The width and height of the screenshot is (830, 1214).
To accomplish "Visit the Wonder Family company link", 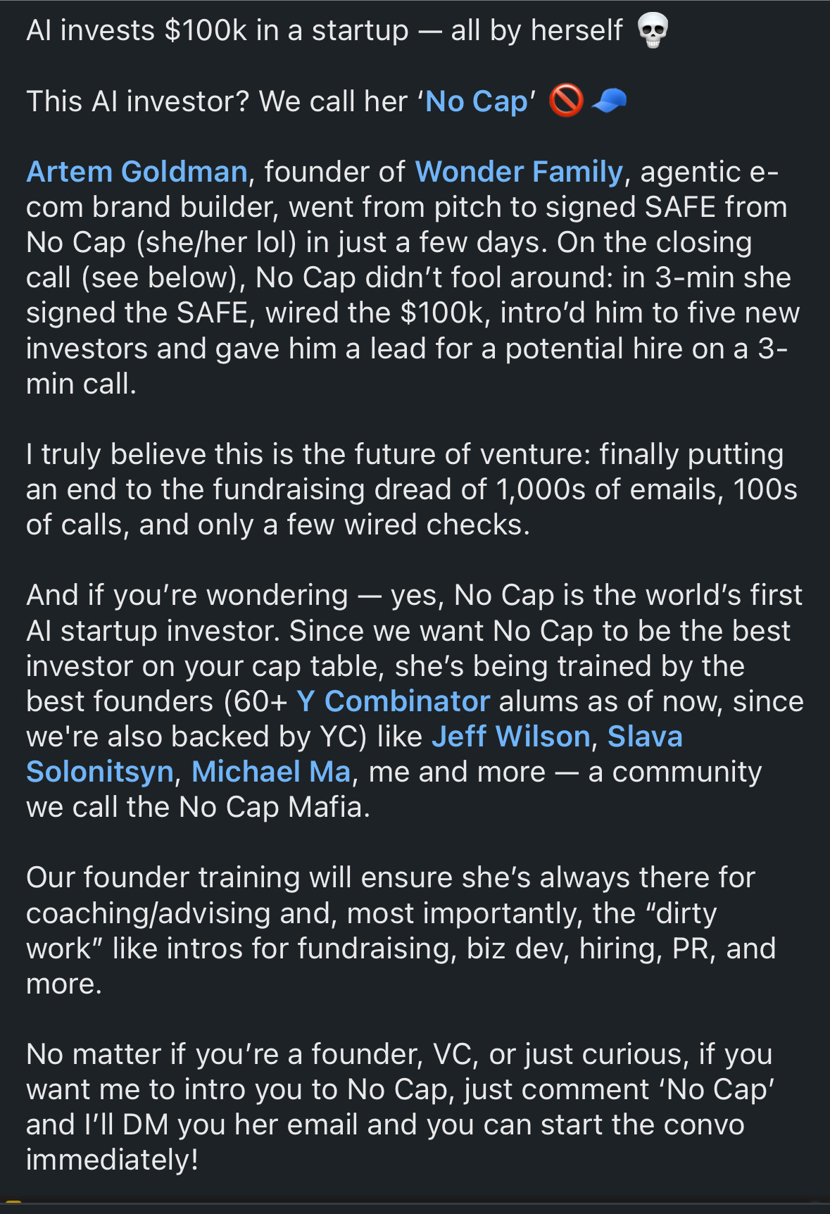I will coord(519,172).
